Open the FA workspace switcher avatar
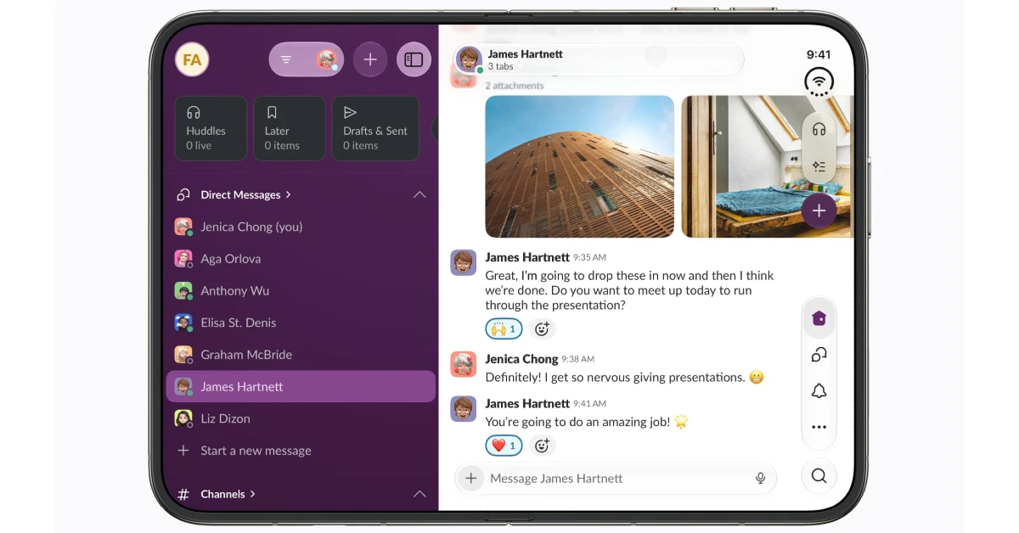Screen dimensions: 1019x533 point(192,60)
